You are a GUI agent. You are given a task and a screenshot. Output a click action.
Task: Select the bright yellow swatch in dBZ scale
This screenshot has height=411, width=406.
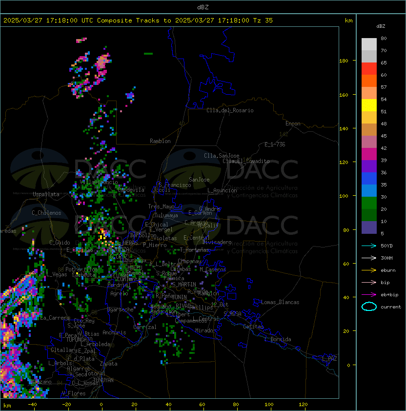(x=369, y=105)
